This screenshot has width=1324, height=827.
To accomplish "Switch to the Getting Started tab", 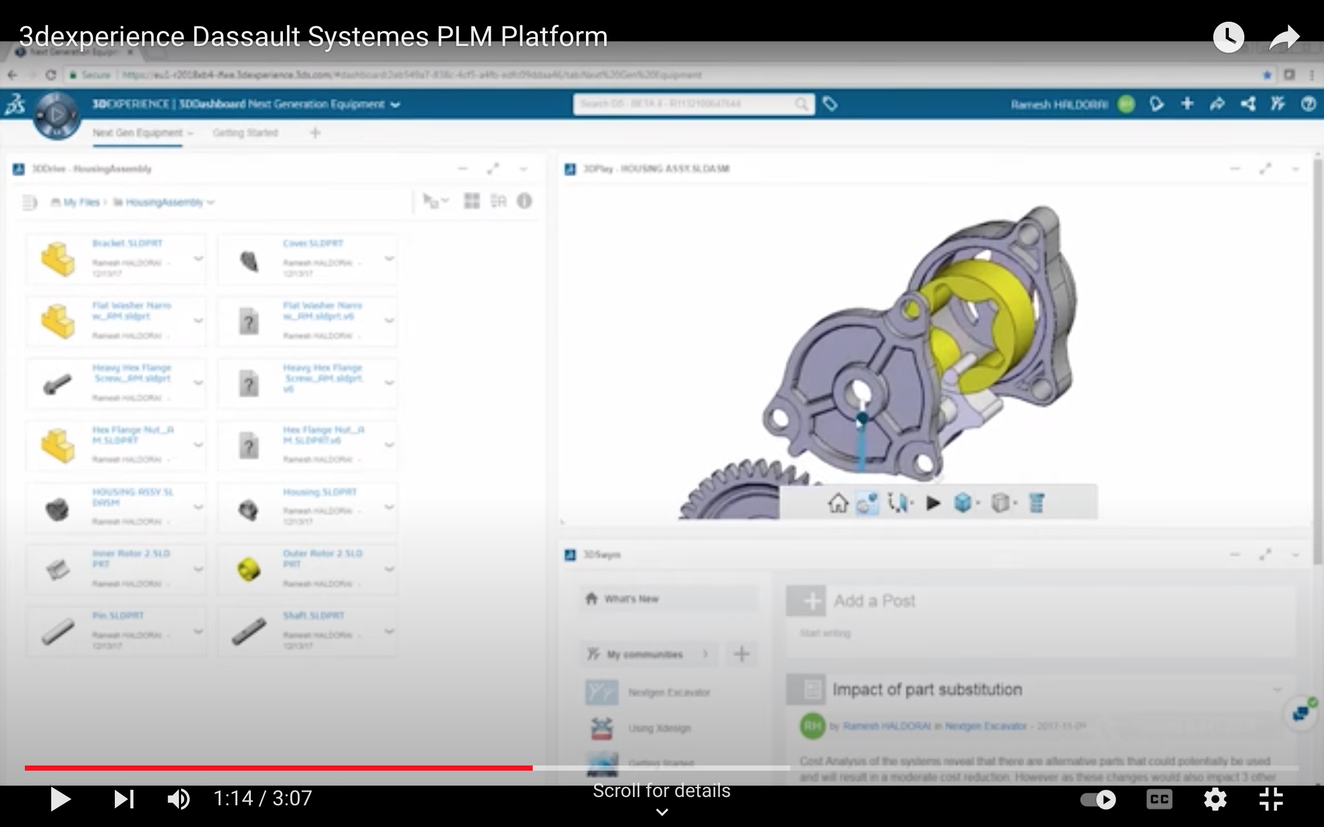I will (245, 133).
